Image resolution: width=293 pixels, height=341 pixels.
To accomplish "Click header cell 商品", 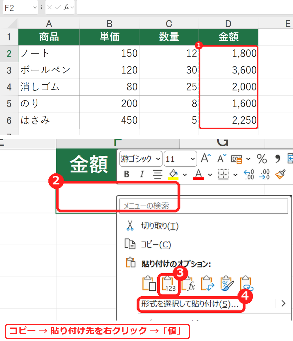I will (x=49, y=37).
